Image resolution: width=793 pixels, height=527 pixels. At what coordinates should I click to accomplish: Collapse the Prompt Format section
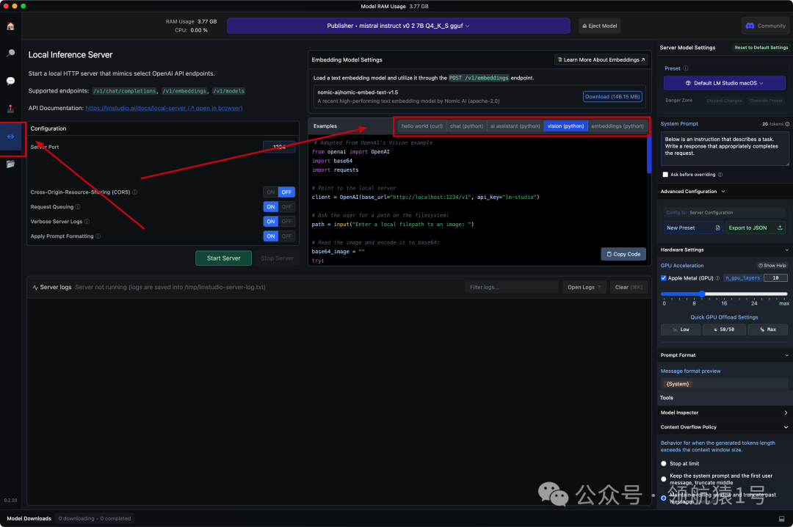[x=786, y=355]
